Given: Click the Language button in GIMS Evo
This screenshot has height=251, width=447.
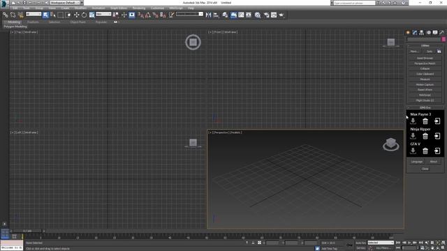Looking at the screenshot, I should (x=417, y=161).
